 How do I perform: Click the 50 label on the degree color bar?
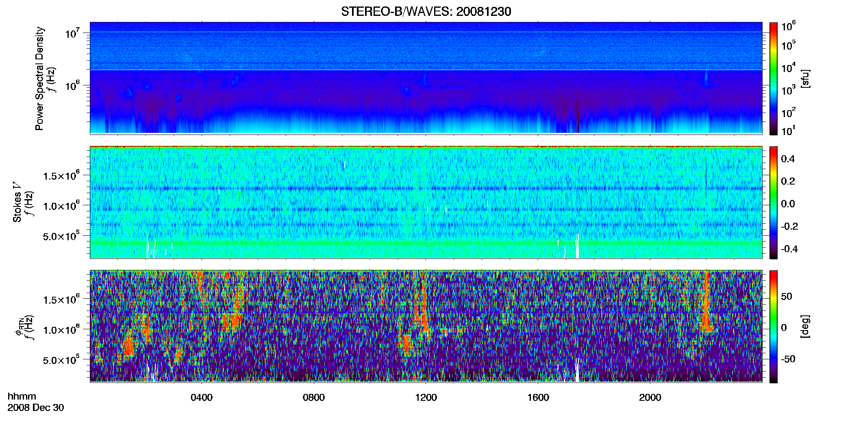[787, 296]
